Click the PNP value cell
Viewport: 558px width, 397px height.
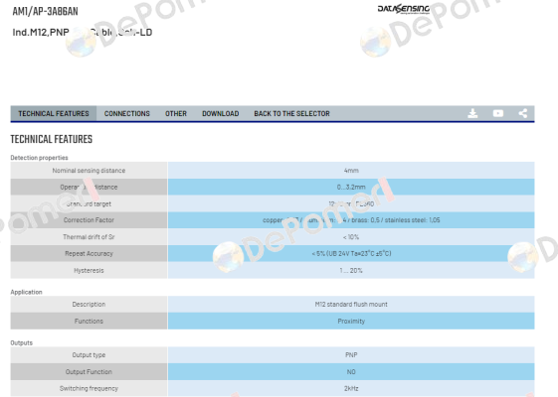point(351,355)
